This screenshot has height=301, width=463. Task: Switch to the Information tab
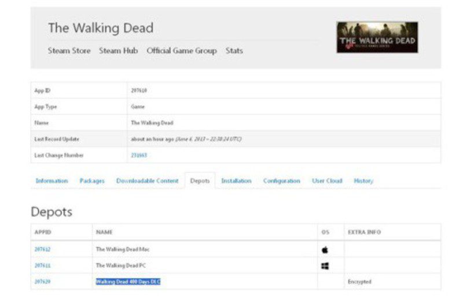click(52, 181)
